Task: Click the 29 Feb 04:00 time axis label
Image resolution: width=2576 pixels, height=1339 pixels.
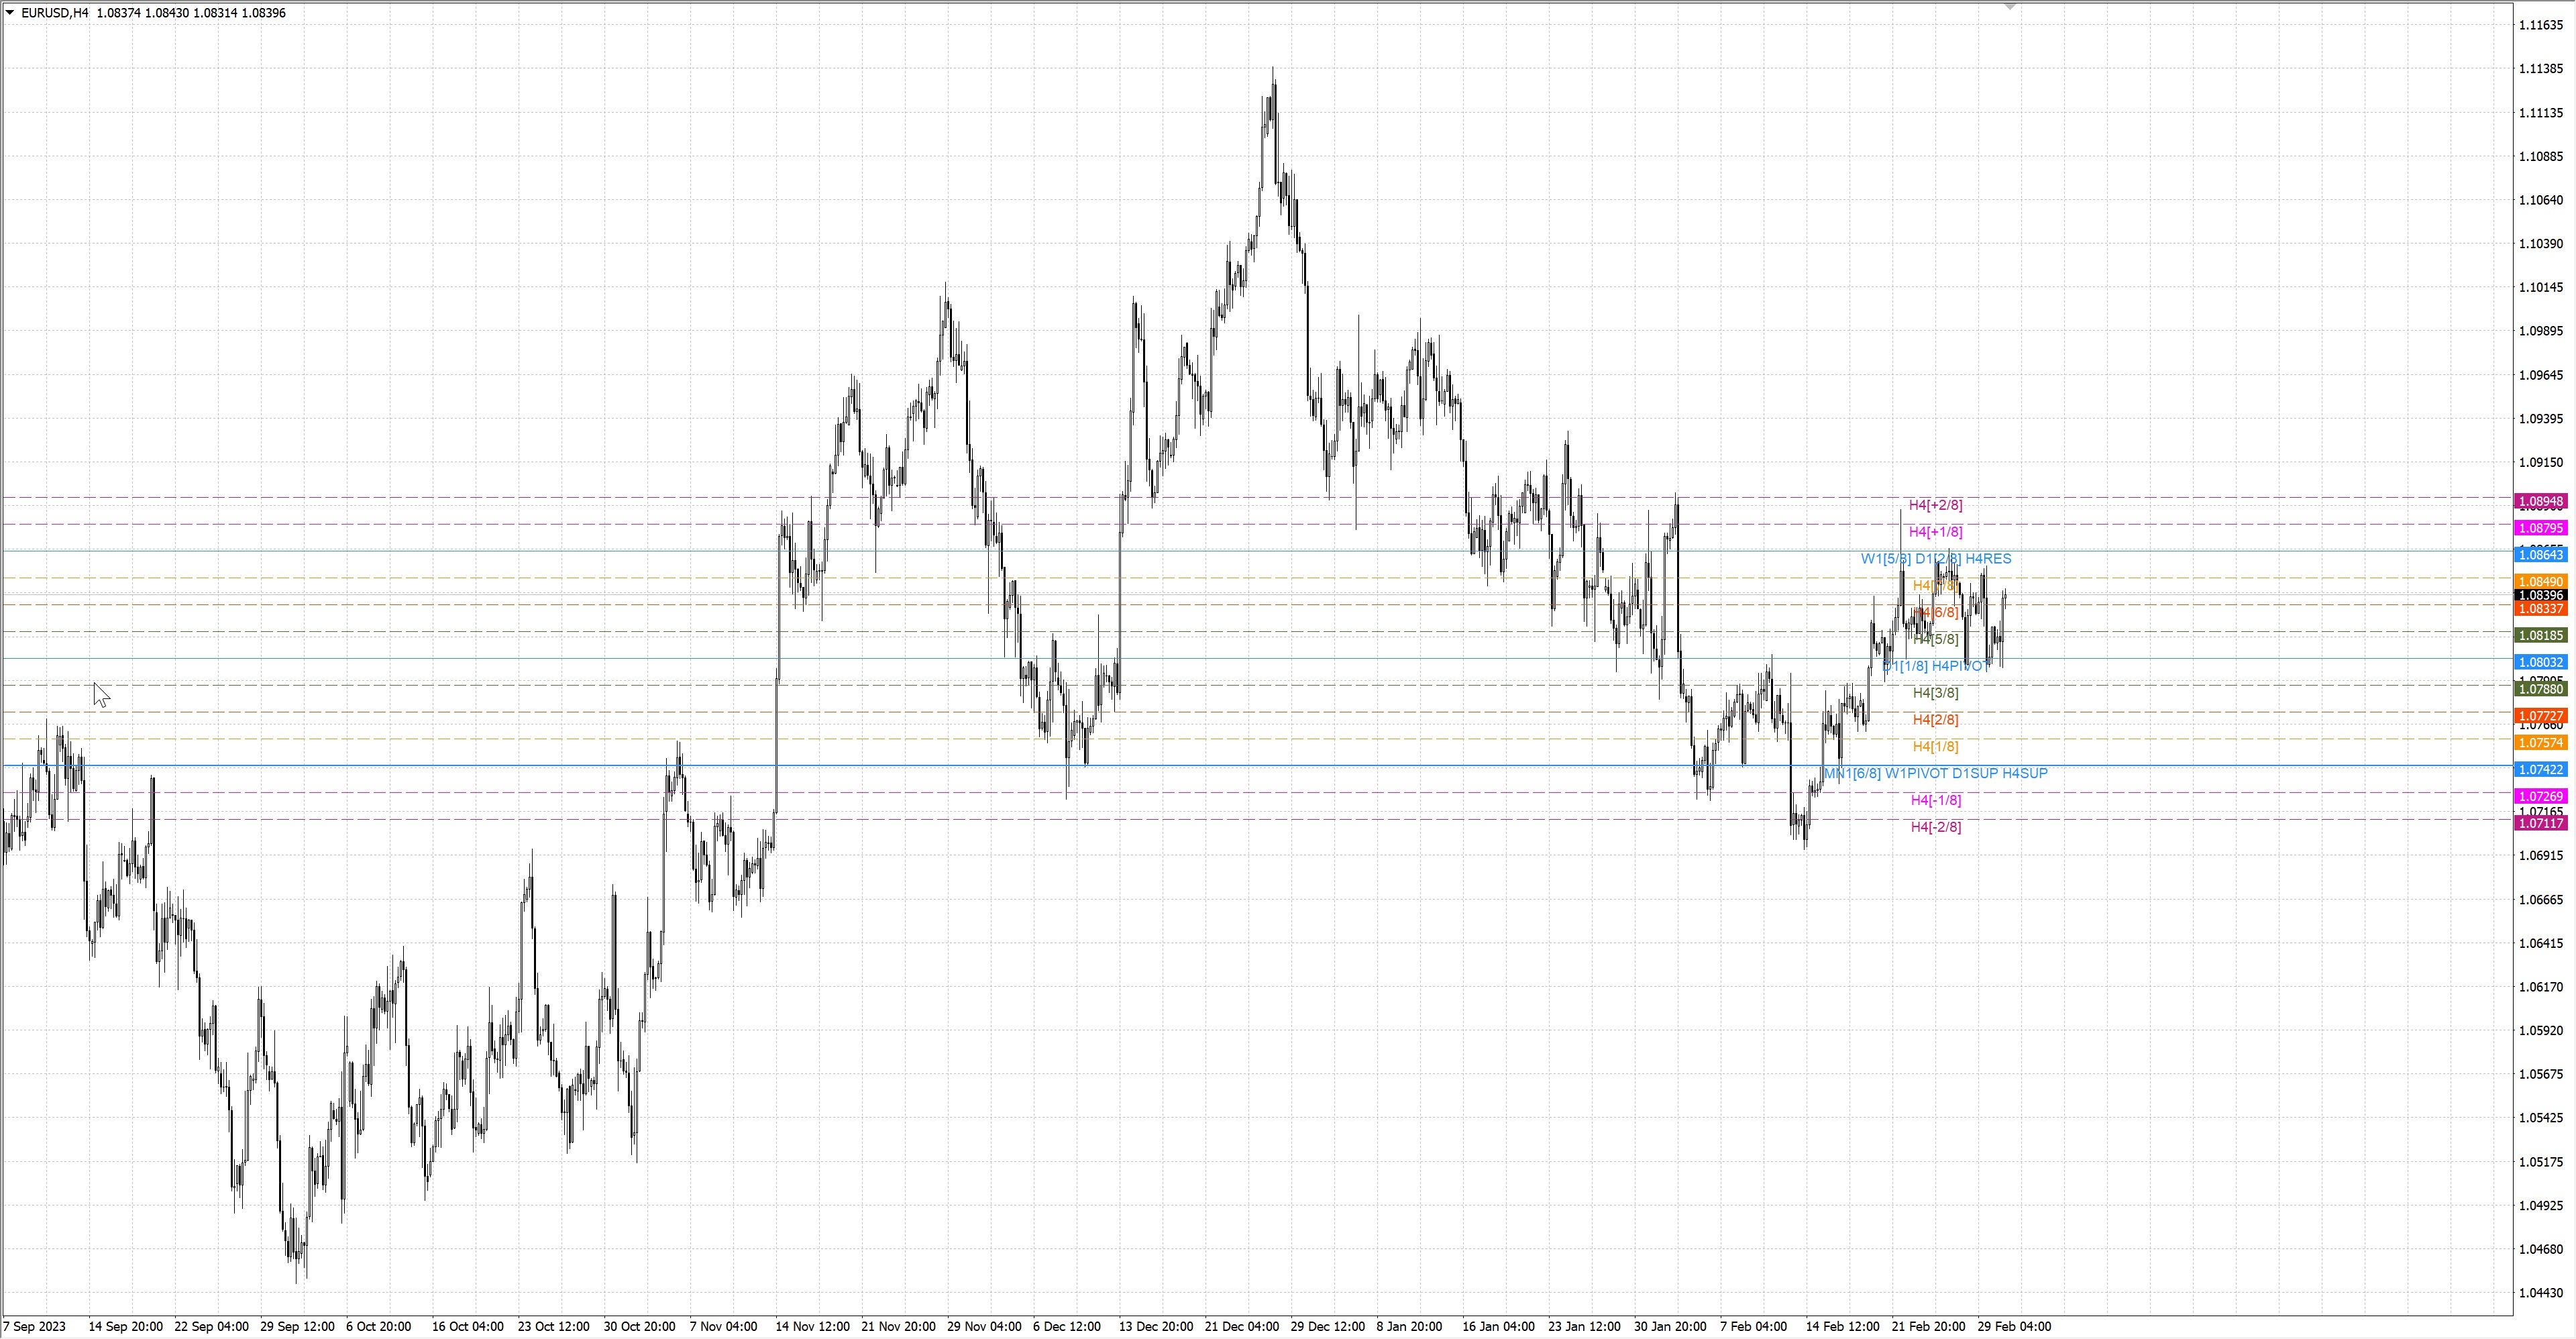Action: [x=2014, y=1326]
